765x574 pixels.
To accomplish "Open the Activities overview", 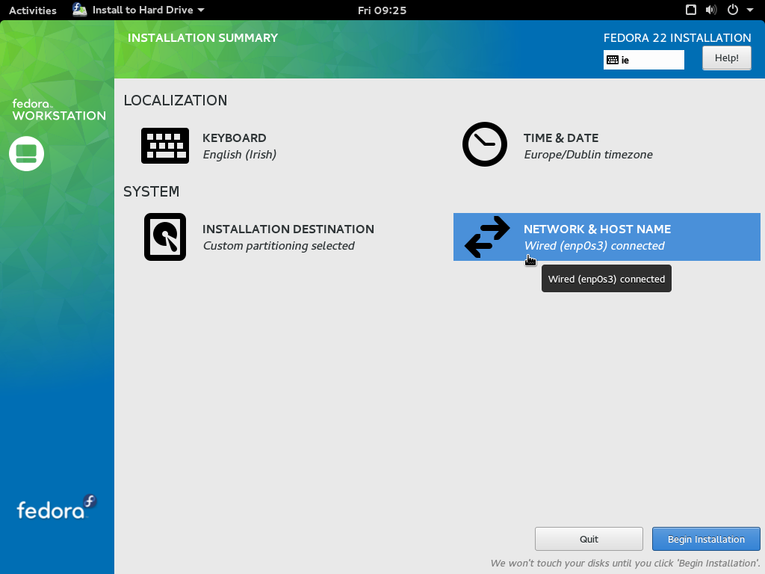I will pyautogui.click(x=33, y=10).
